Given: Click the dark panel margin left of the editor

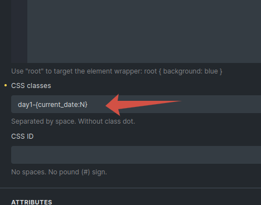Looking at the screenshot, I should [x=6, y=31].
